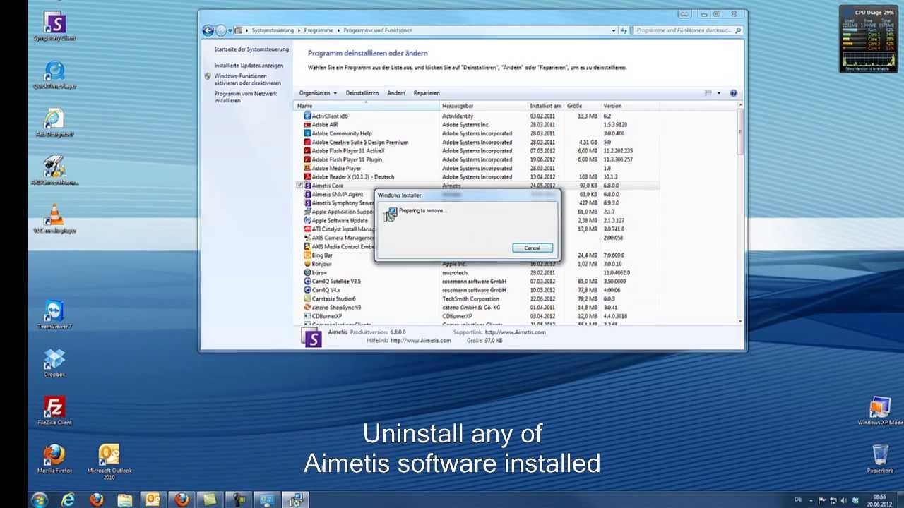Toggle the Aimetis Core row checkbox
Image resolution: width=904 pixels, height=508 pixels.
click(x=299, y=186)
